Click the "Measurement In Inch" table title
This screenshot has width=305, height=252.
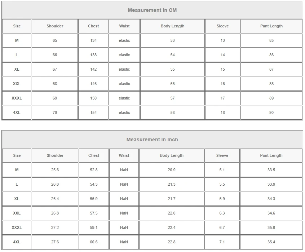(152, 140)
